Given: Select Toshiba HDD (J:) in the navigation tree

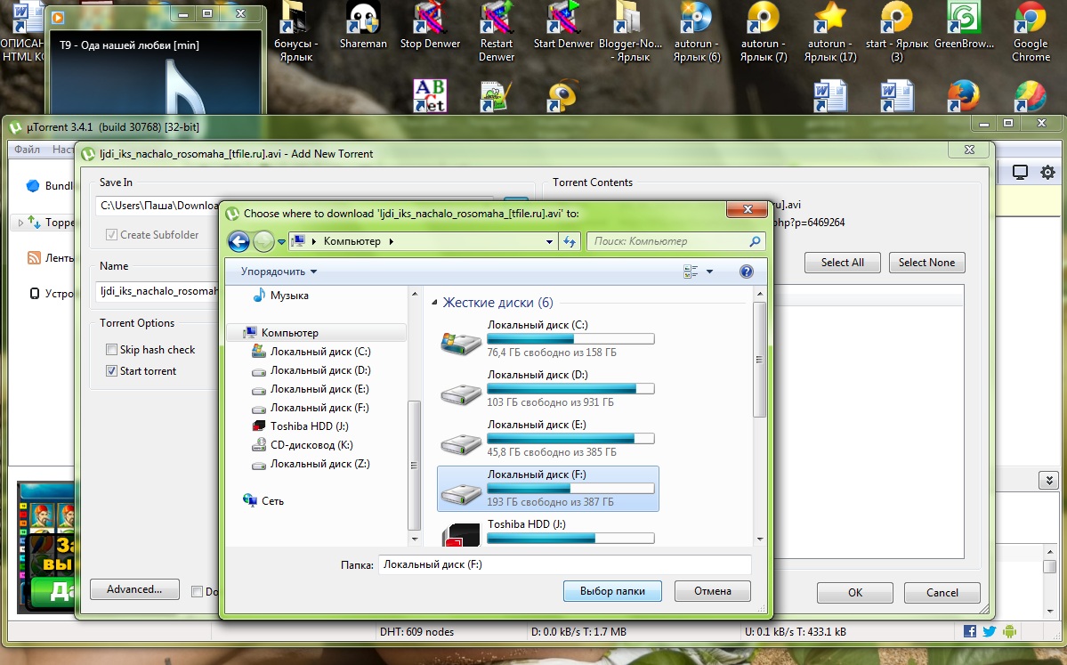Looking at the screenshot, I should pyautogui.click(x=309, y=426).
